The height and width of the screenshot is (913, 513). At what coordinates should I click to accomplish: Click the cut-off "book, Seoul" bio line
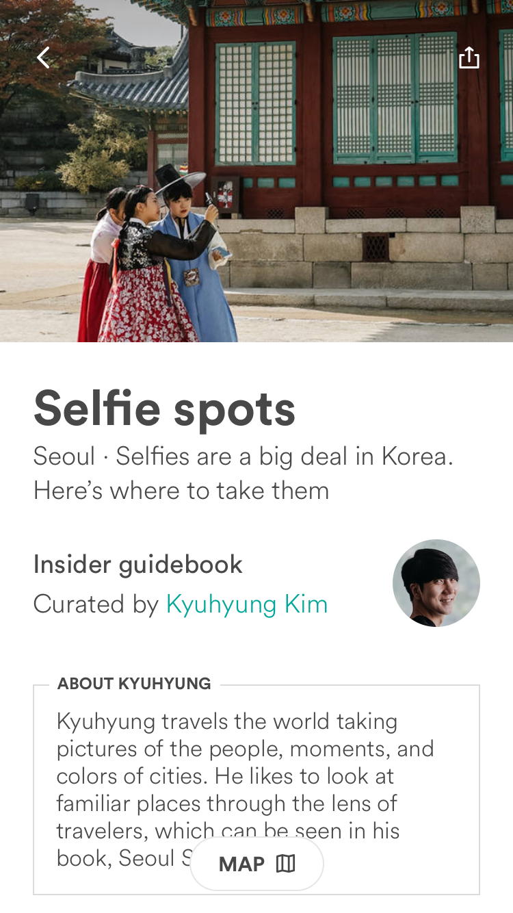point(123,858)
